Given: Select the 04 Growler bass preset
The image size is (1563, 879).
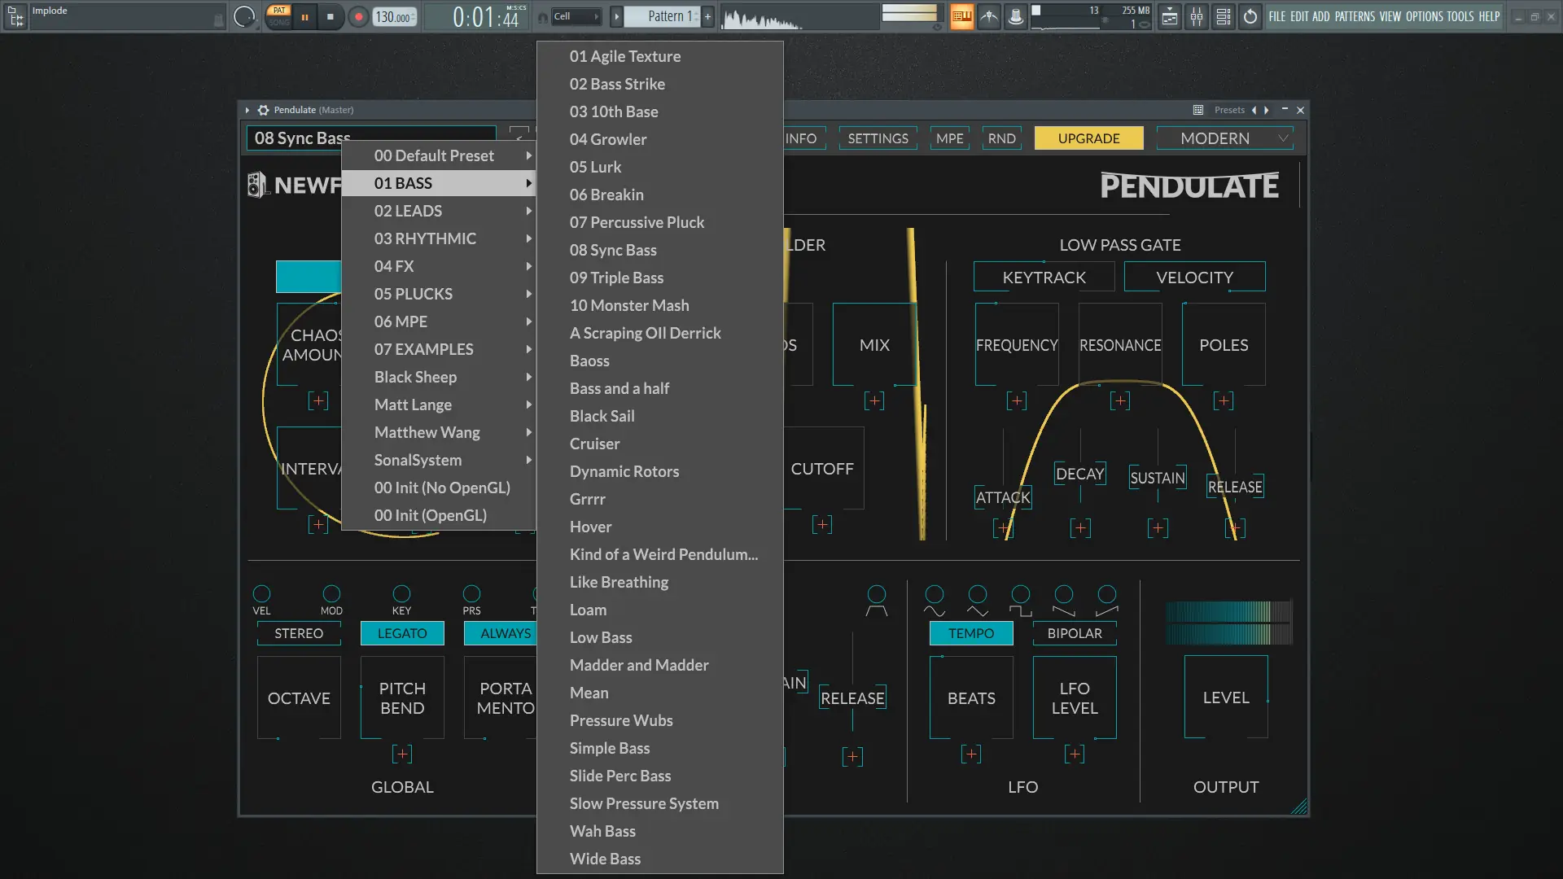Looking at the screenshot, I should pyautogui.click(x=608, y=139).
